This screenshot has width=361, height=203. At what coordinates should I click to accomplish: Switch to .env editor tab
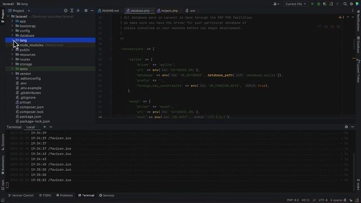(x=192, y=11)
